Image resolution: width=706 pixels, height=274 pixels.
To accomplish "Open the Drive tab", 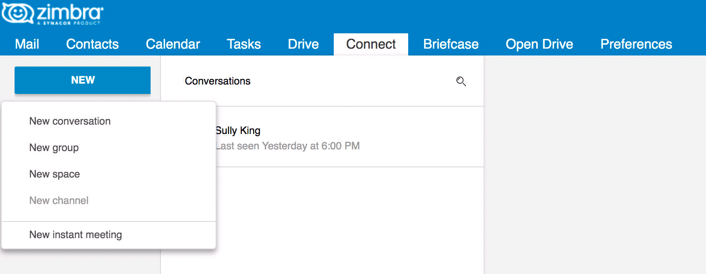I will [x=303, y=44].
